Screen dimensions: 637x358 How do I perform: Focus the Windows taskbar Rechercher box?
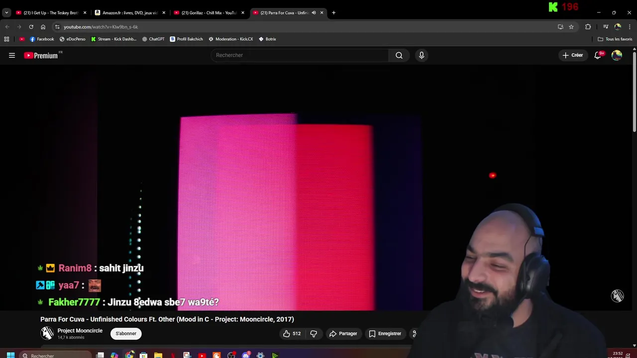click(x=56, y=355)
